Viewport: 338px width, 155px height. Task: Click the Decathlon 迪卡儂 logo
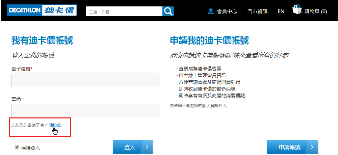[x=42, y=10]
